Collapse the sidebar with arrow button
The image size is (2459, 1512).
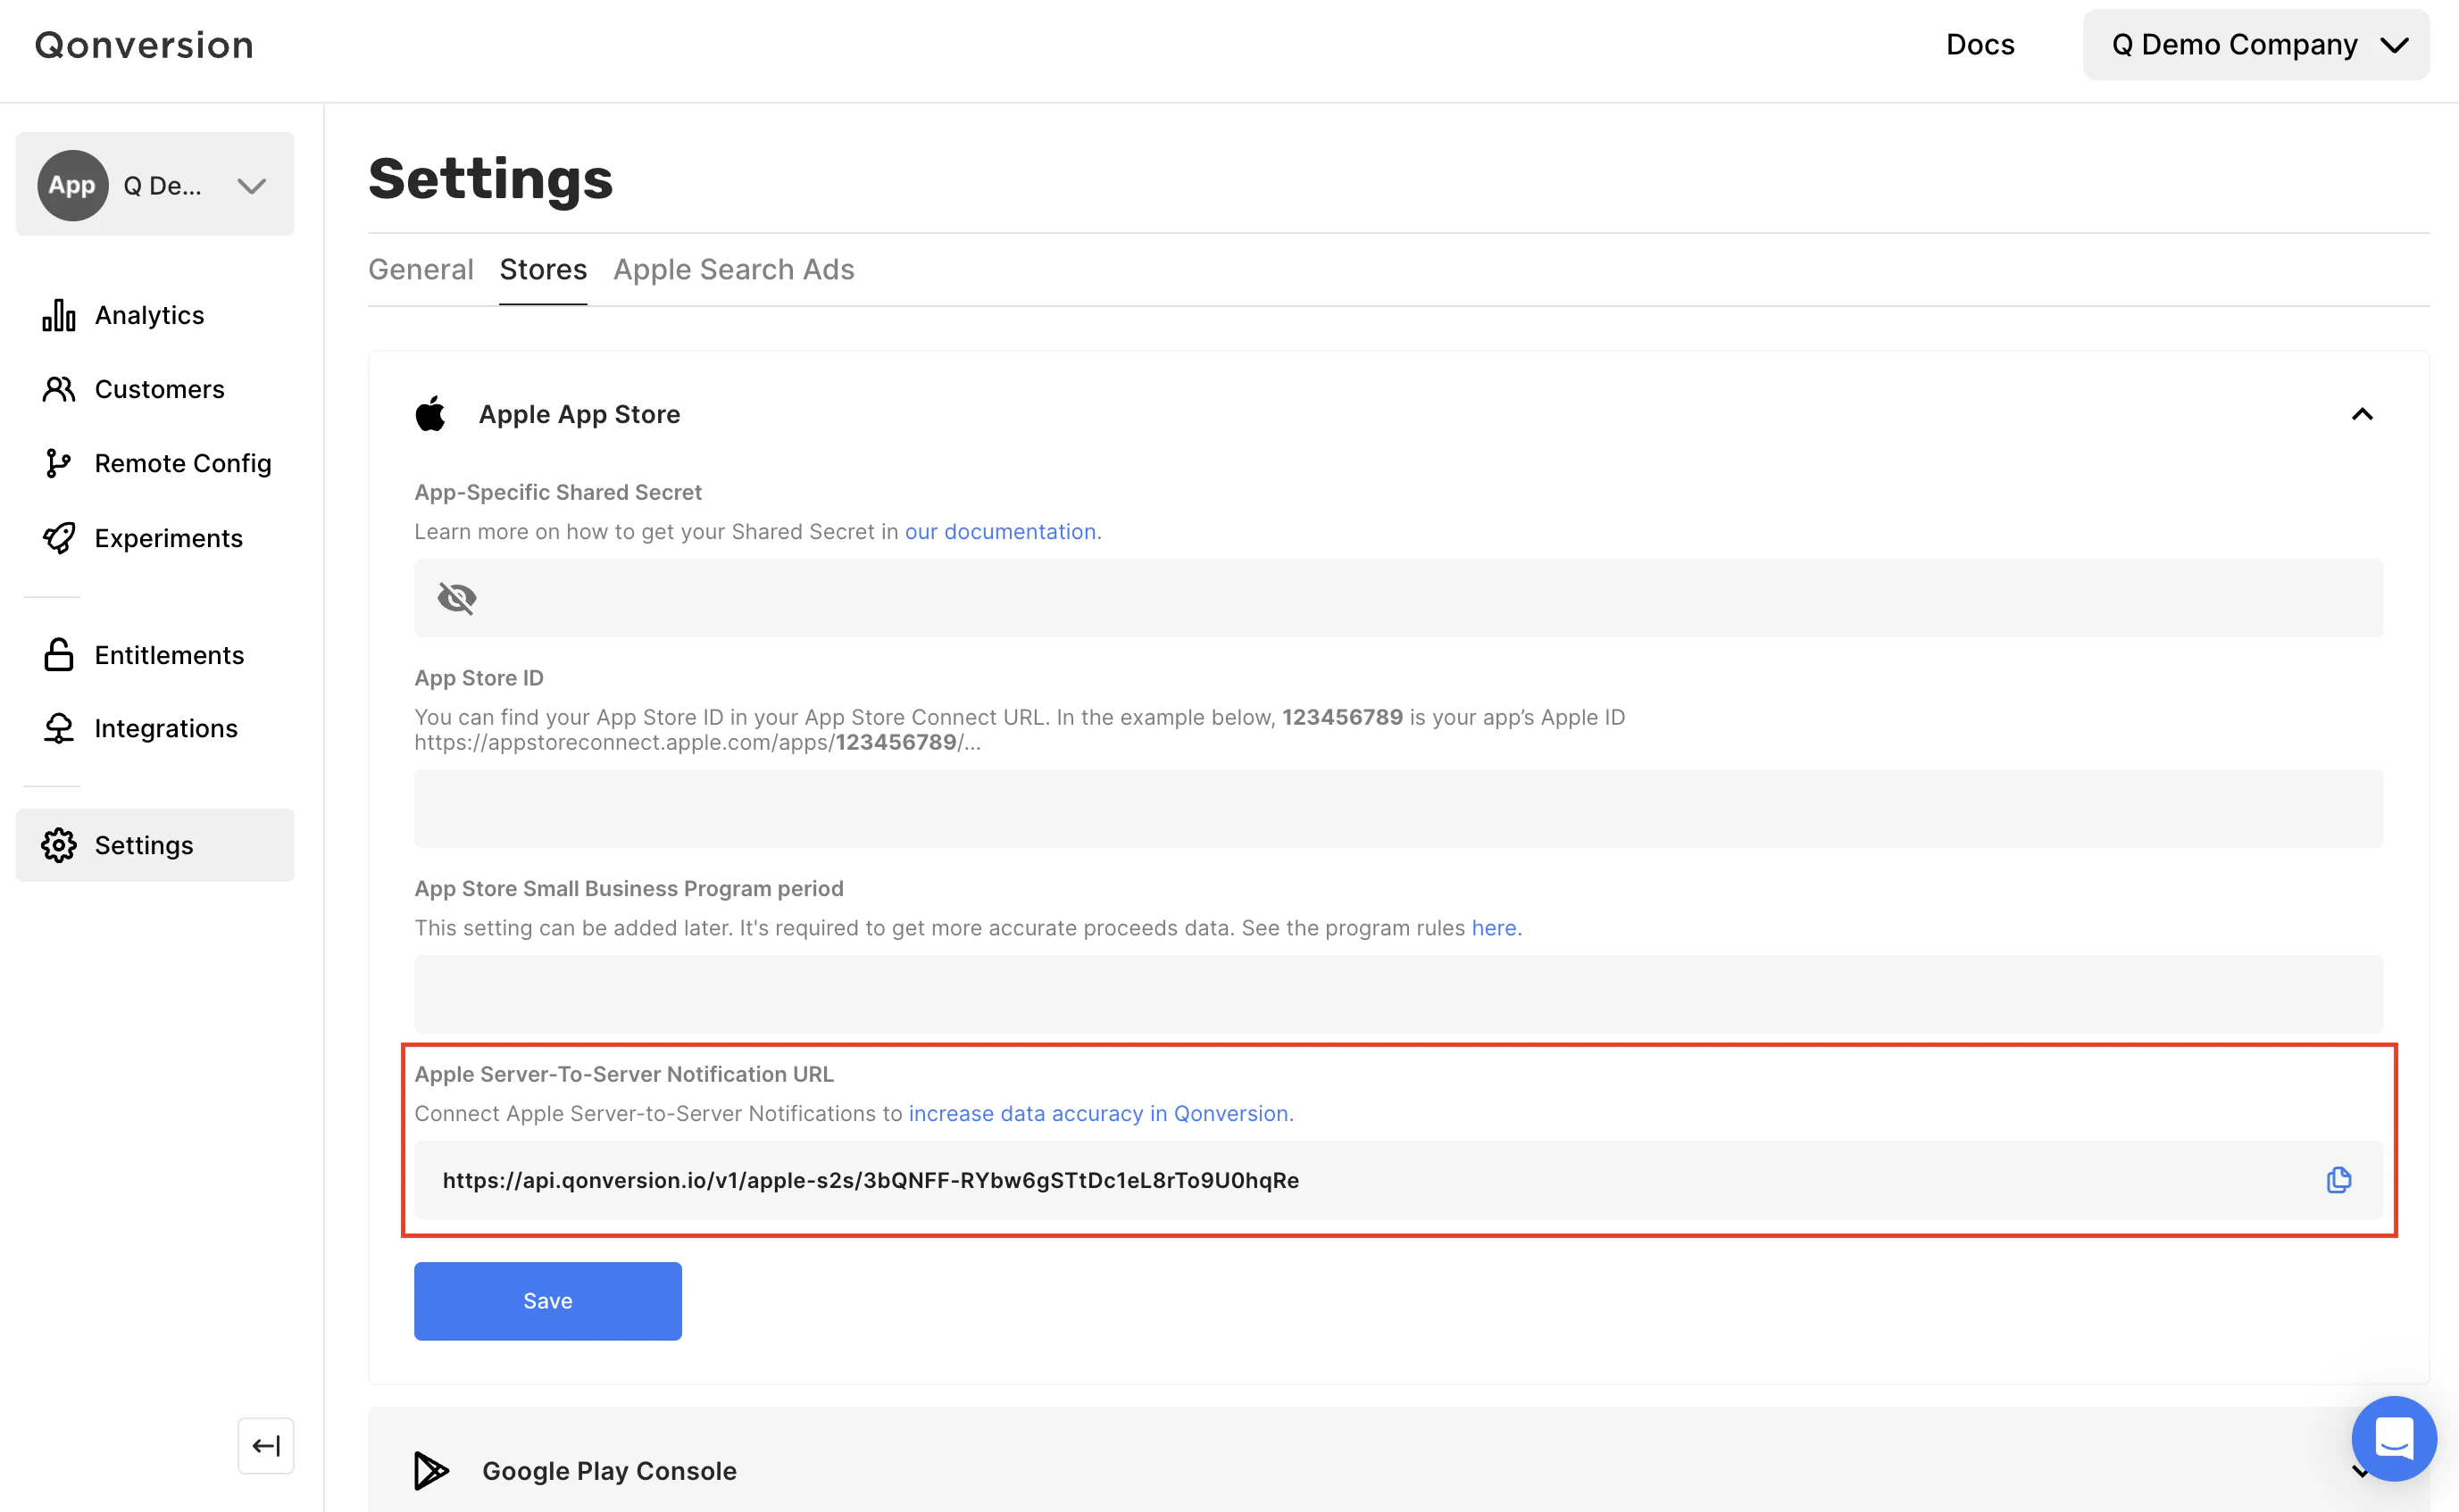266,1445
